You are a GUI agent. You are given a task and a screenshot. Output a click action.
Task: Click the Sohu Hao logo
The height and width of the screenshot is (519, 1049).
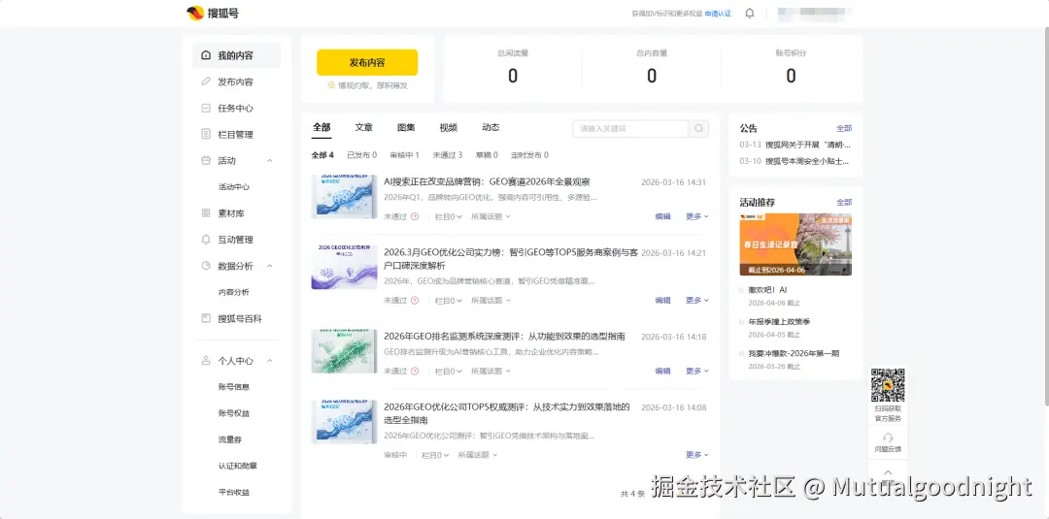(x=212, y=13)
